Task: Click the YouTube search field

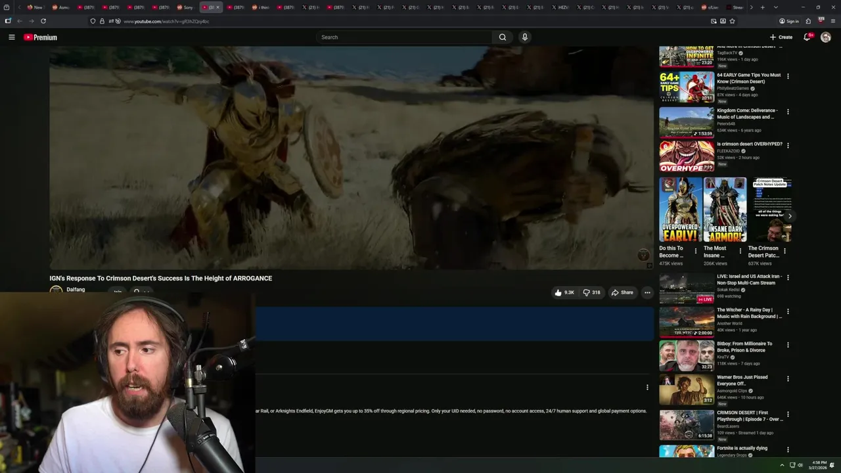Action: coord(404,37)
